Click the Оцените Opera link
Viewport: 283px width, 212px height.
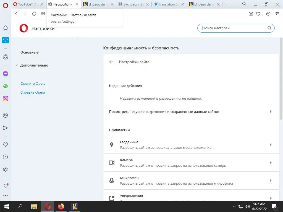click(33, 83)
